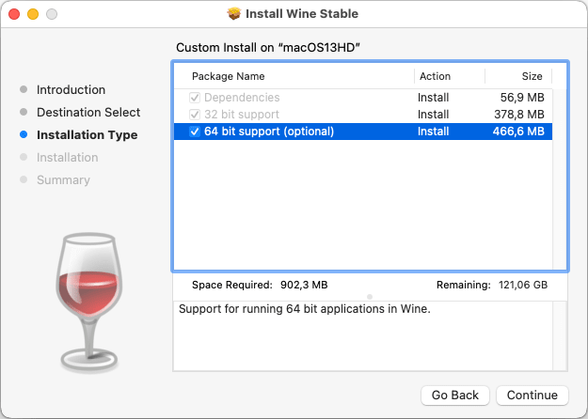Click the Continue button
The width and height of the screenshot is (588, 419).
532,395
